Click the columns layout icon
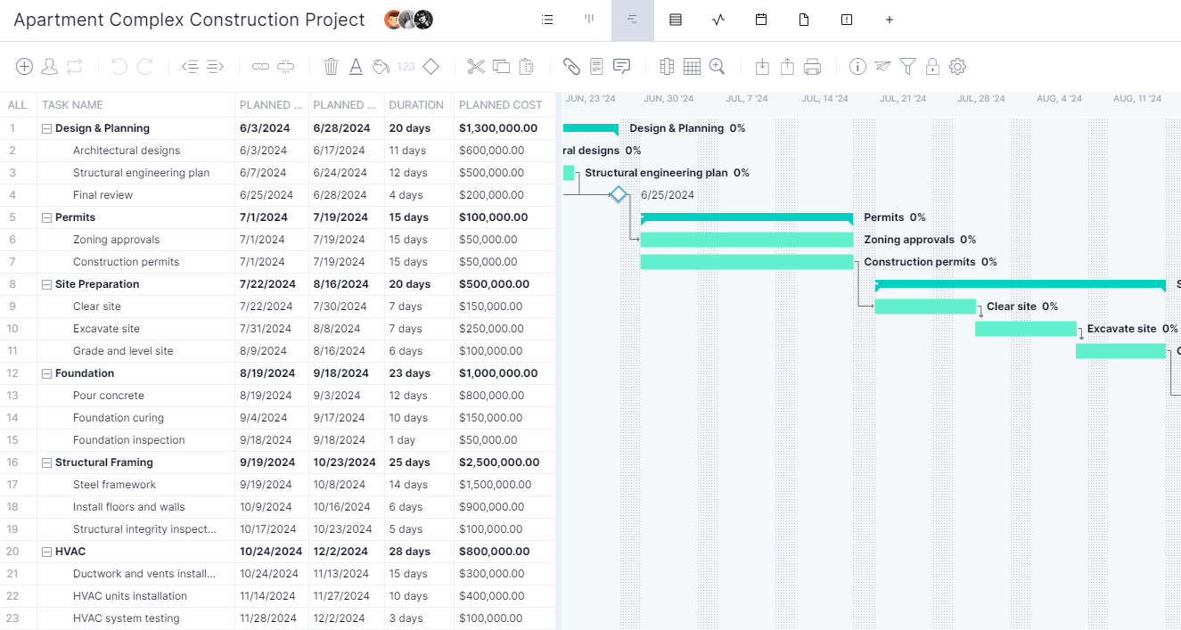 (667, 66)
